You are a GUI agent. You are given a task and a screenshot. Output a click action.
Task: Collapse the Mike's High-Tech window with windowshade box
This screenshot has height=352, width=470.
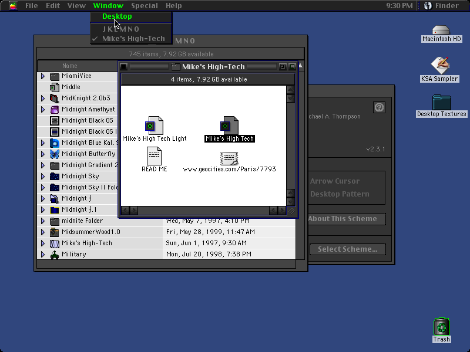(292, 66)
